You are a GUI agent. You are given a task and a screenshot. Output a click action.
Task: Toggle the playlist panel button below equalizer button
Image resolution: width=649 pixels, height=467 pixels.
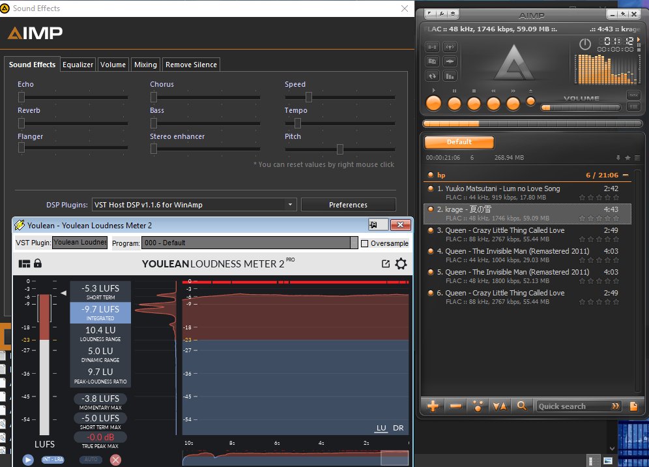tap(633, 107)
